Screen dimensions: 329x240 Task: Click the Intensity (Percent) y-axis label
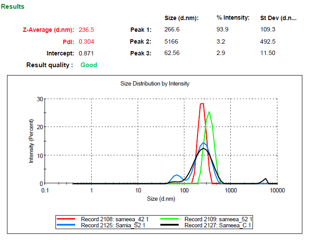coord(31,142)
